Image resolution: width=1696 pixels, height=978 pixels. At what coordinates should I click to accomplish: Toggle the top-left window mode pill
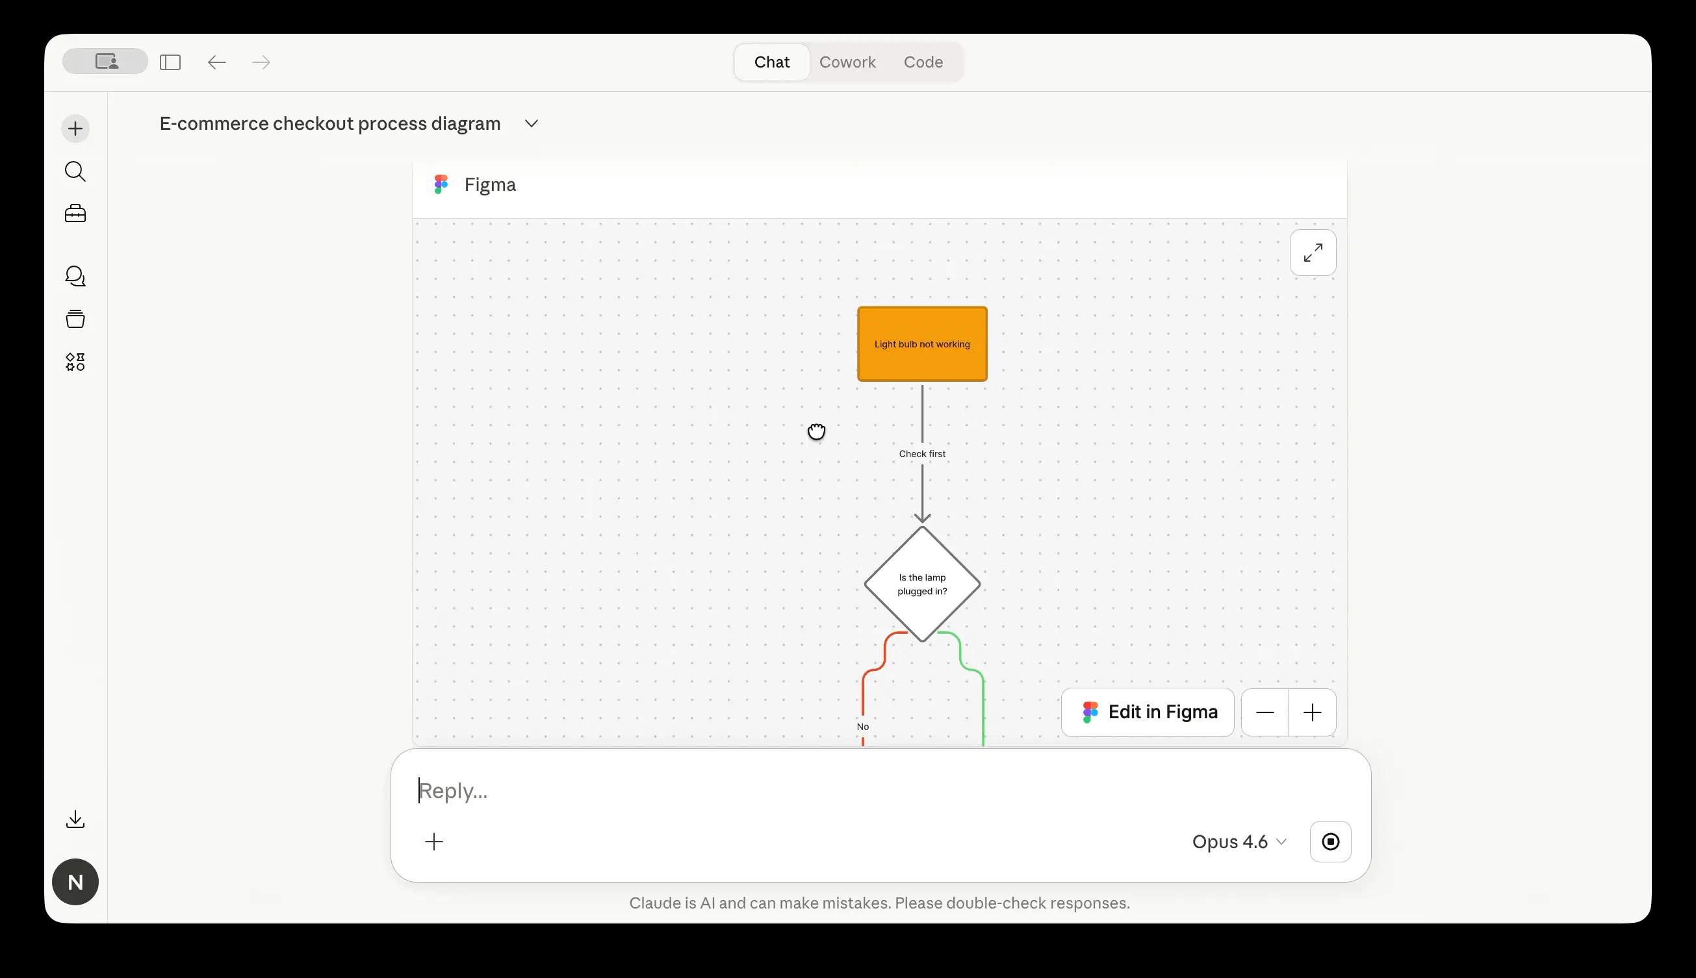(x=105, y=61)
